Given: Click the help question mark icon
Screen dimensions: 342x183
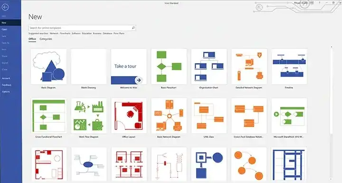Looking at the screenshot, I should (x=320, y=3).
